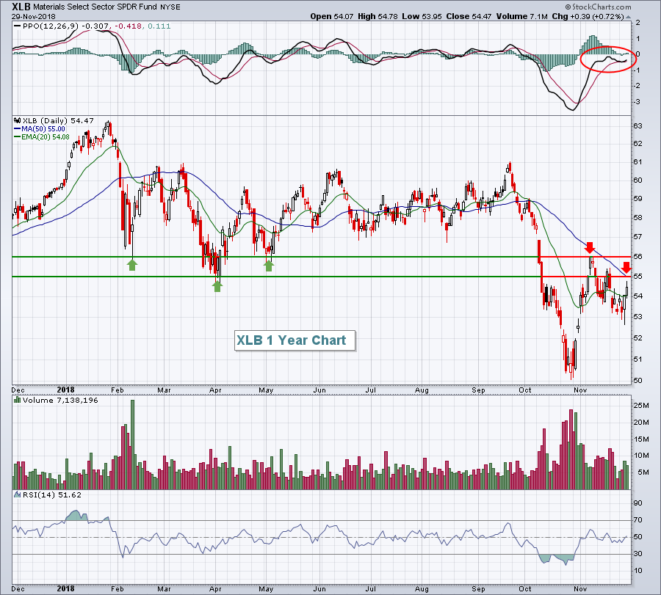Click the High 54.78 value
This screenshot has height=595, width=661.
point(378,16)
